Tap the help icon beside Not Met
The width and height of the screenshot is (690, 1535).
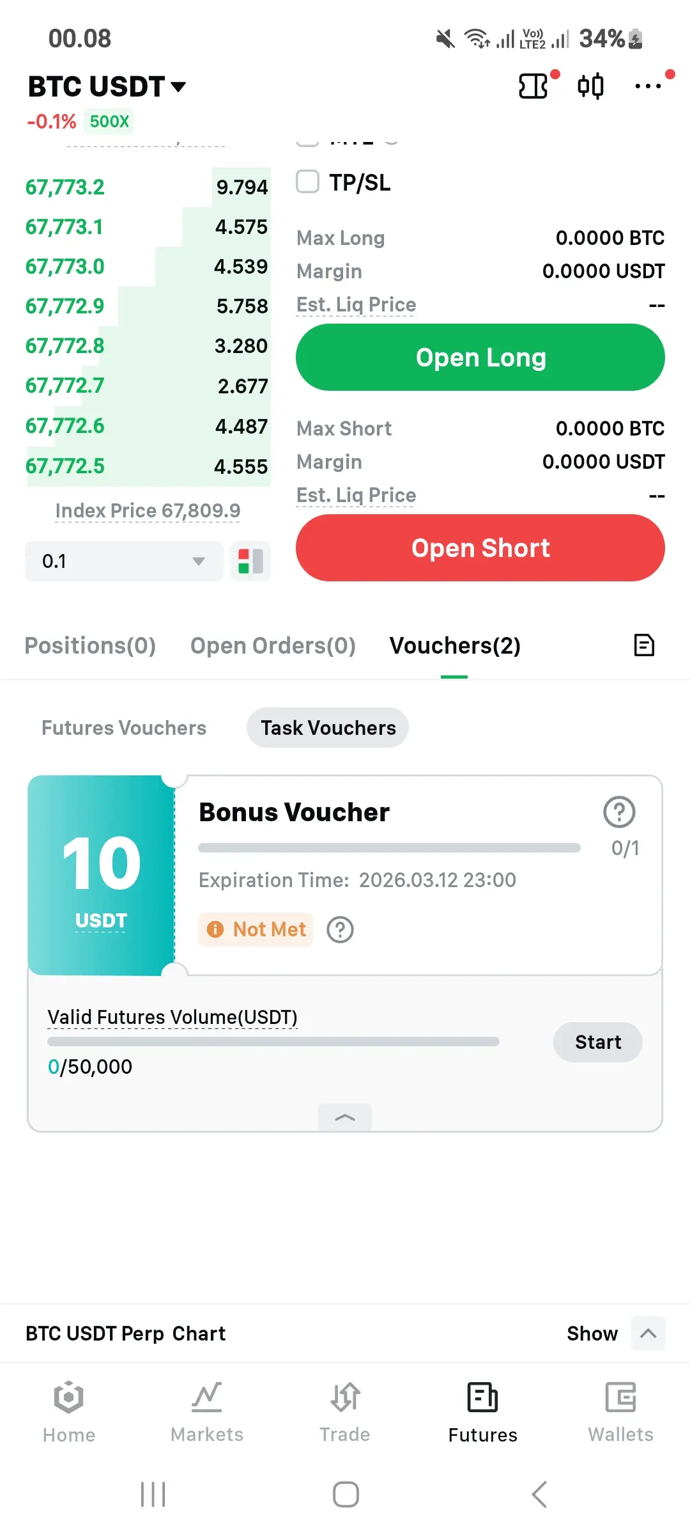[x=341, y=929]
